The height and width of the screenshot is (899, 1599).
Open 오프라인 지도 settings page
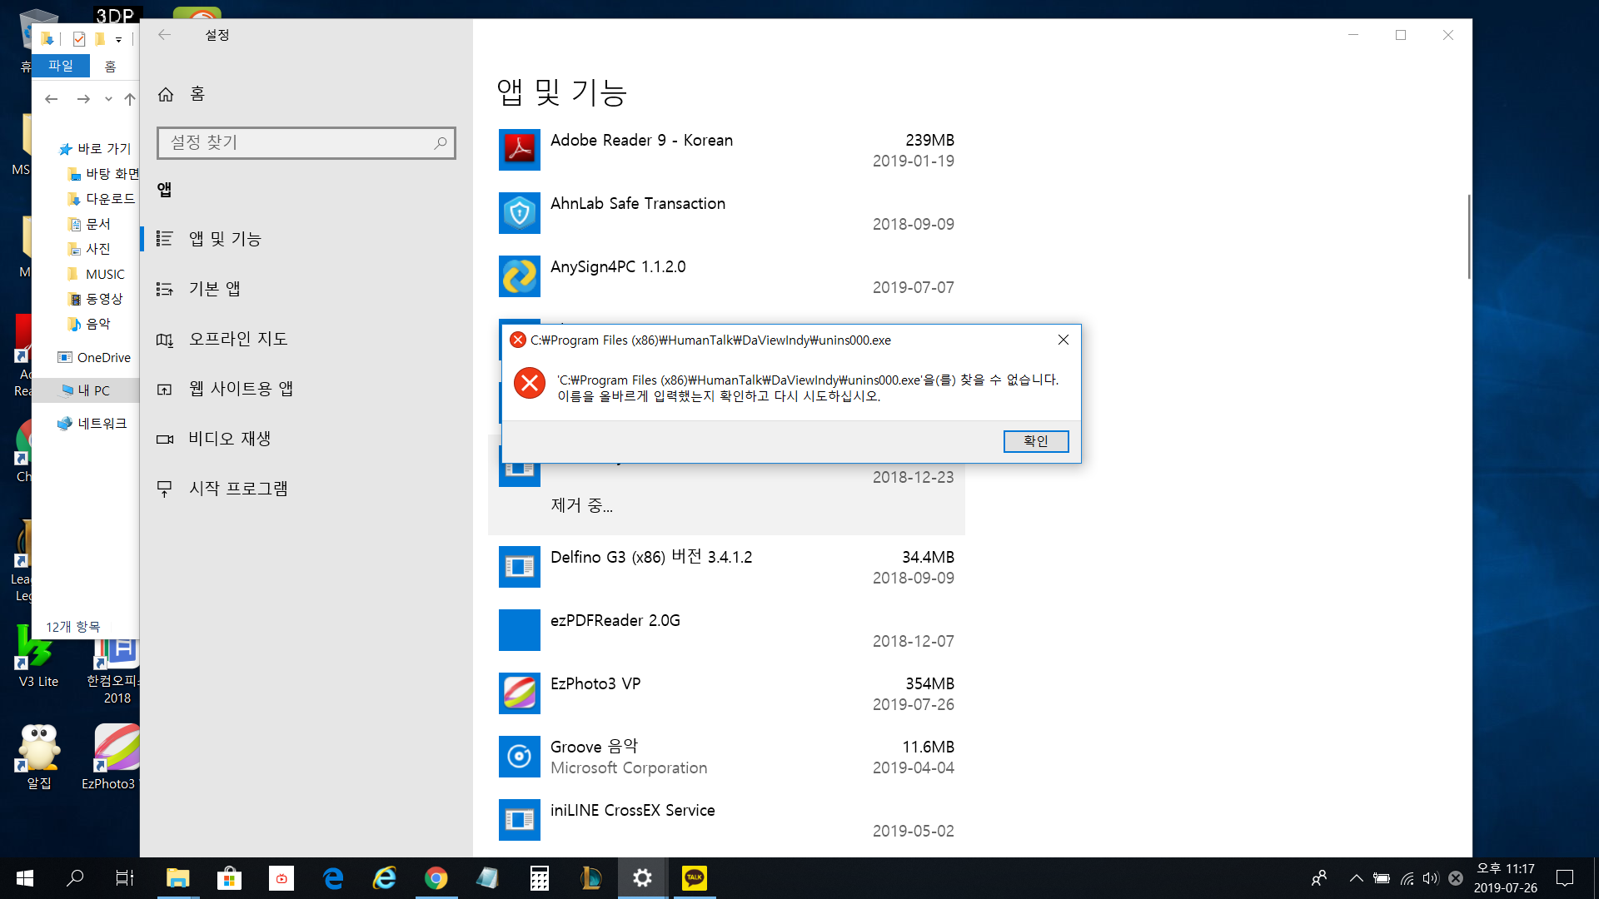point(306,339)
